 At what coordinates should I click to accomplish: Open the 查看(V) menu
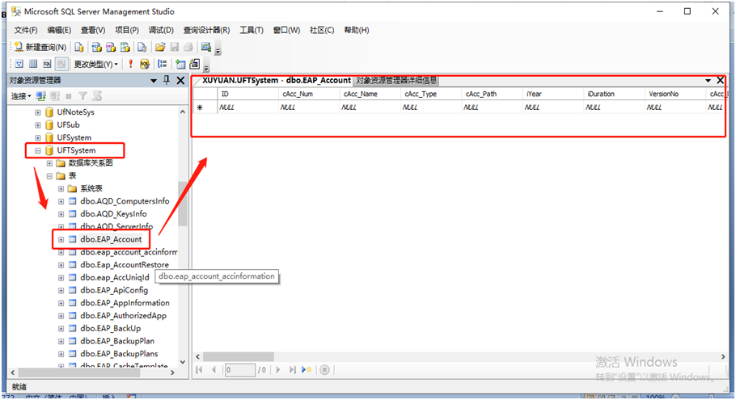(93, 30)
